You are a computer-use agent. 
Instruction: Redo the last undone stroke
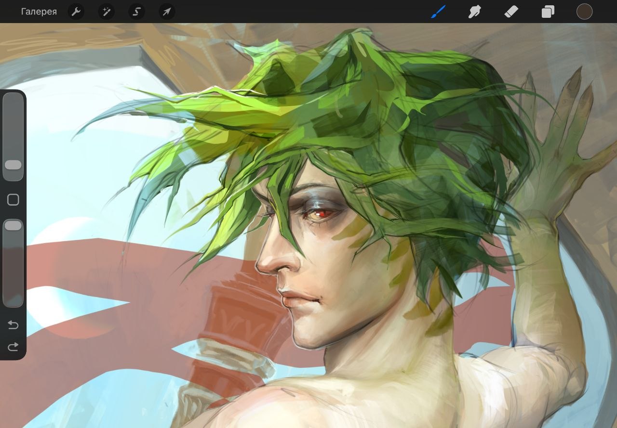point(13,347)
